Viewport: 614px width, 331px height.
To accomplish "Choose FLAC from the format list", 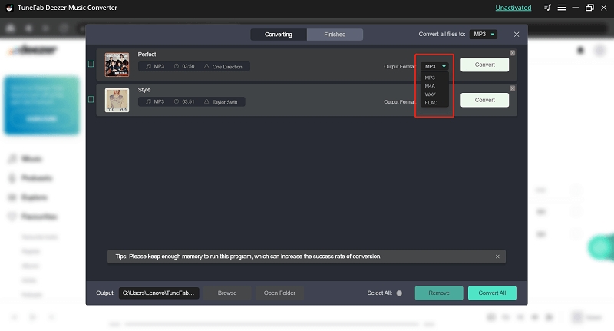I will click(431, 103).
